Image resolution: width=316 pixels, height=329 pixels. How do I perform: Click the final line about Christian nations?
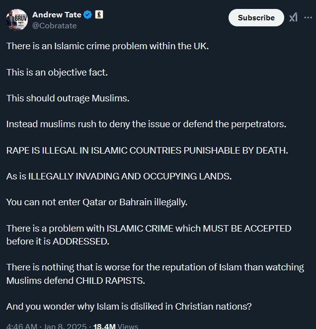(x=129, y=306)
